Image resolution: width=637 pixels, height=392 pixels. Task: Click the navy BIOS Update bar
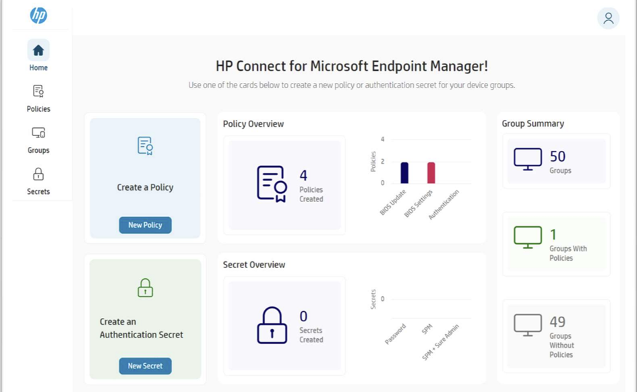pos(404,173)
